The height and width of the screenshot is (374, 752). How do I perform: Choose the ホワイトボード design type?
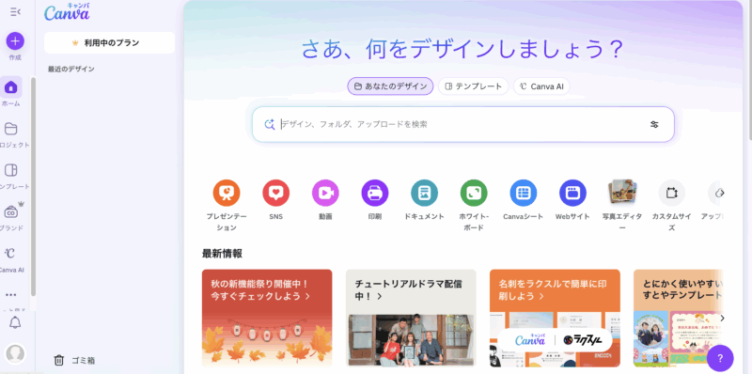474,193
